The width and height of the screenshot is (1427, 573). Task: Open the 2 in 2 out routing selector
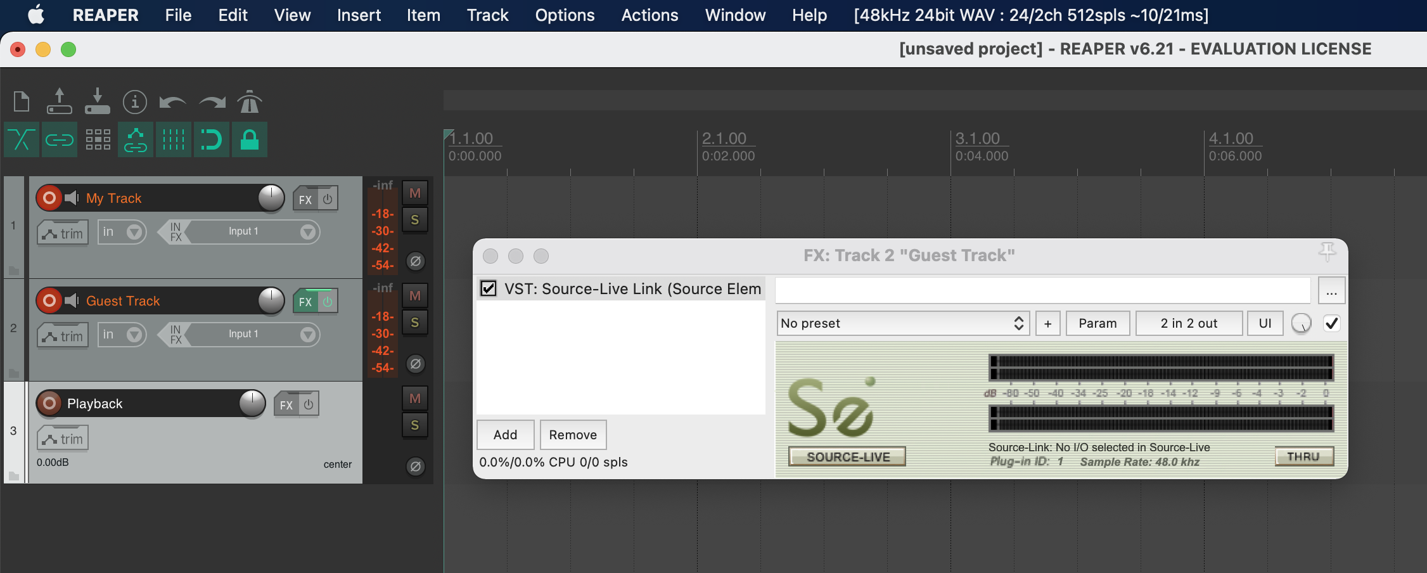point(1189,323)
